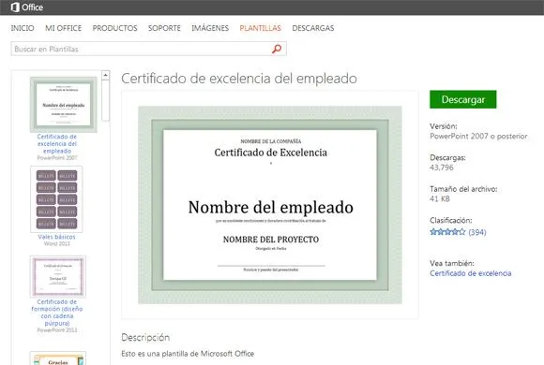Click the Clasificación: label

[x=450, y=220]
